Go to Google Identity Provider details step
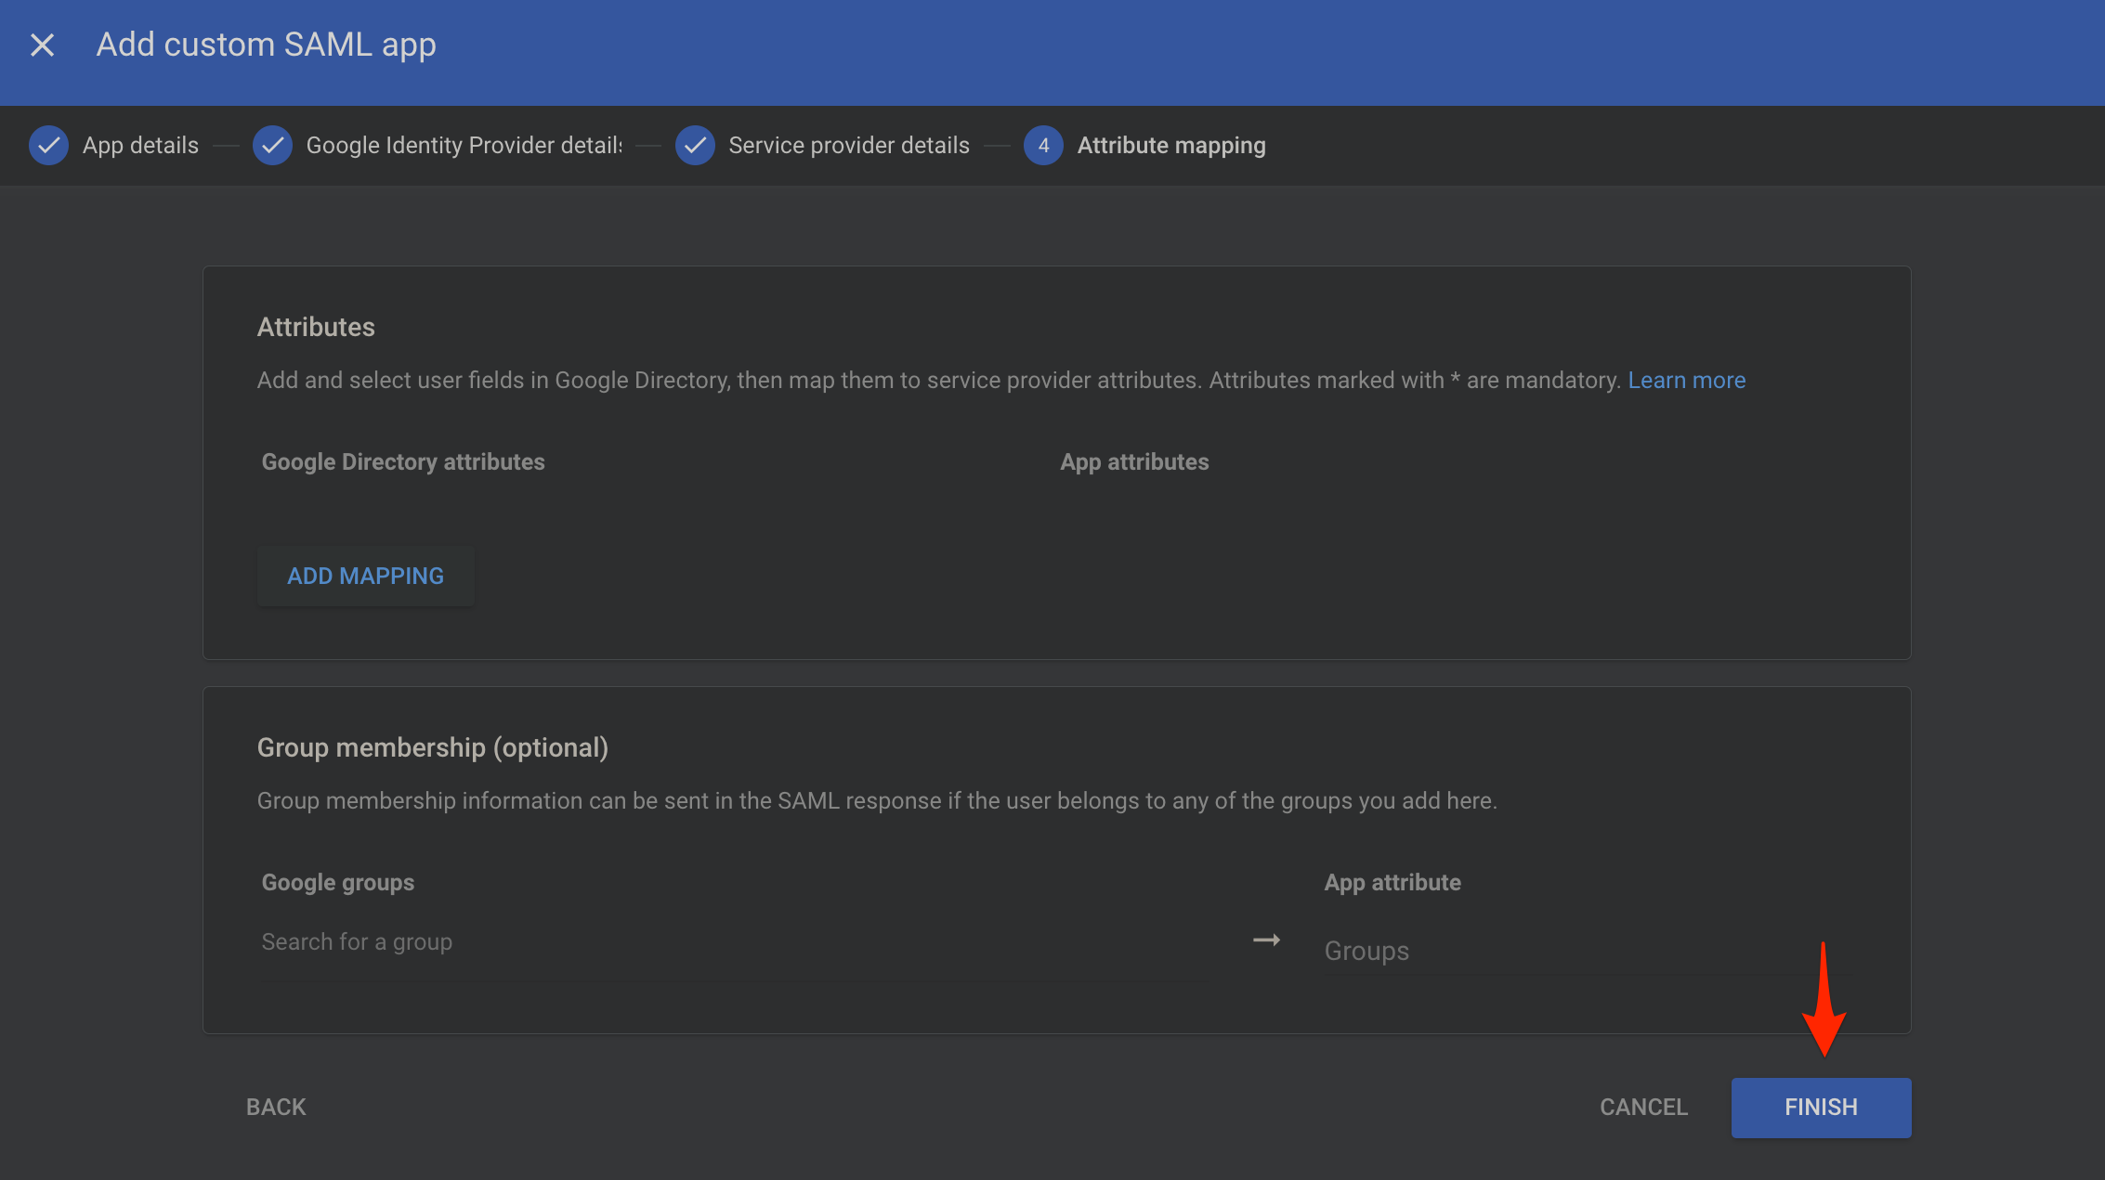Screen dimensions: 2105x1180 [464, 146]
